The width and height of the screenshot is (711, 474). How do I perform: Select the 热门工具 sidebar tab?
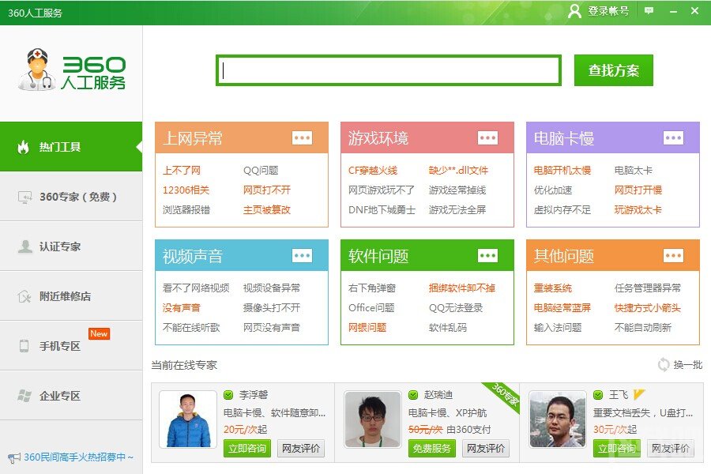pos(71,147)
